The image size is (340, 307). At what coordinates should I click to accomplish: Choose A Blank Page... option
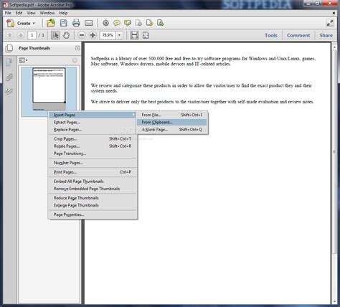[172, 130]
